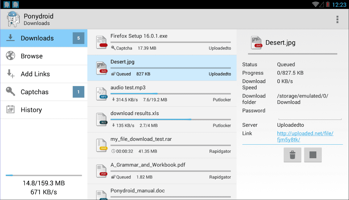Follow the uploaded.net file link
The image size is (349, 200).
tap(305, 136)
